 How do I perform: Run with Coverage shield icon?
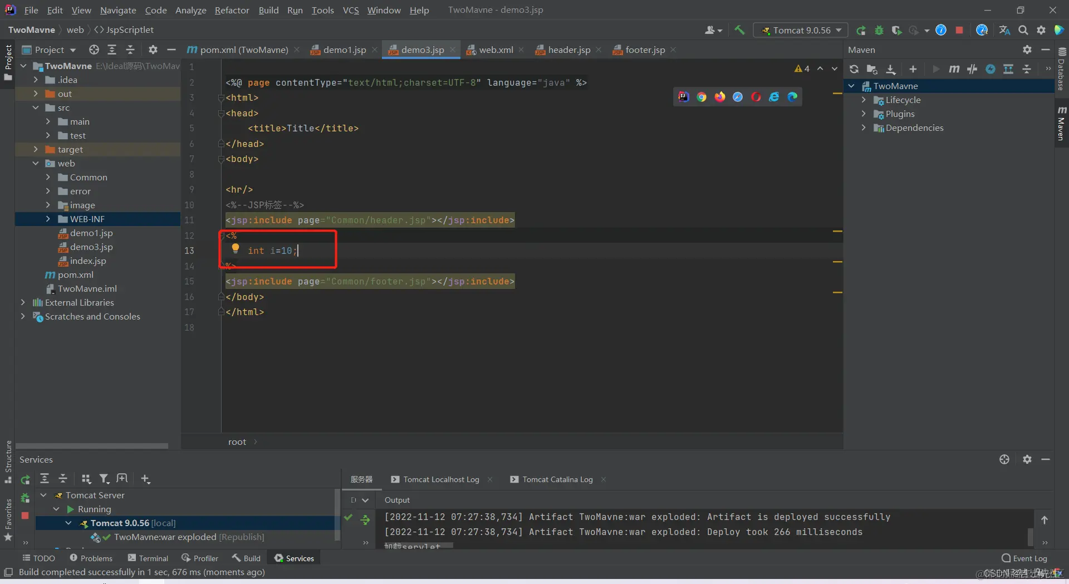[x=896, y=30]
